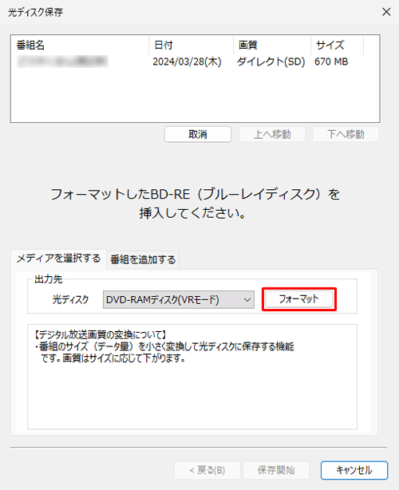Click the ダイレクト(SD) quality cell
The width and height of the screenshot is (399, 490).
click(271, 61)
